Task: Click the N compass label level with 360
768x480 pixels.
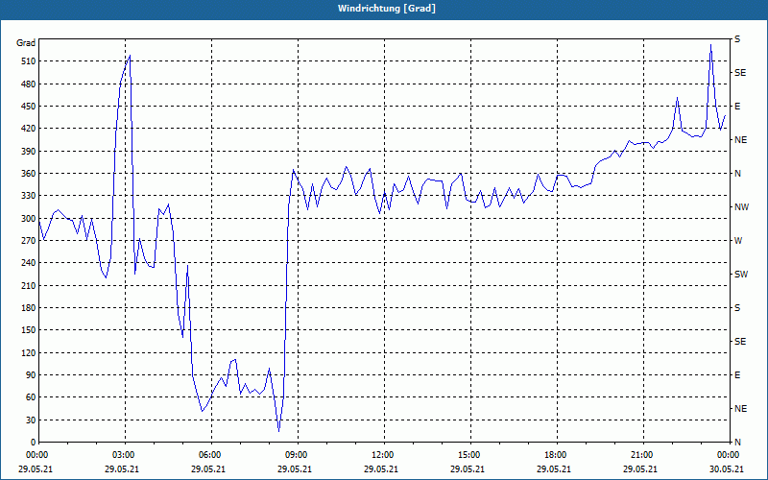Action: click(x=737, y=174)
